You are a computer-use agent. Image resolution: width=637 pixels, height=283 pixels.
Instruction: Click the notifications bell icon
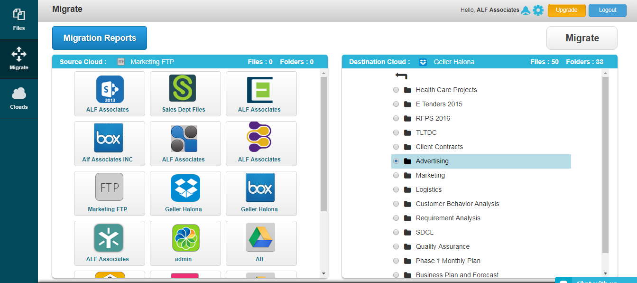click(526, 9)
